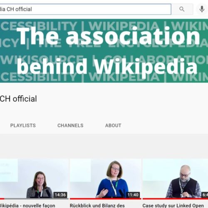Open the video thumbnail with duration 14:36
The height and width of the screenshot is (208, 208).
pyautogui.click(x=34, y=178)
